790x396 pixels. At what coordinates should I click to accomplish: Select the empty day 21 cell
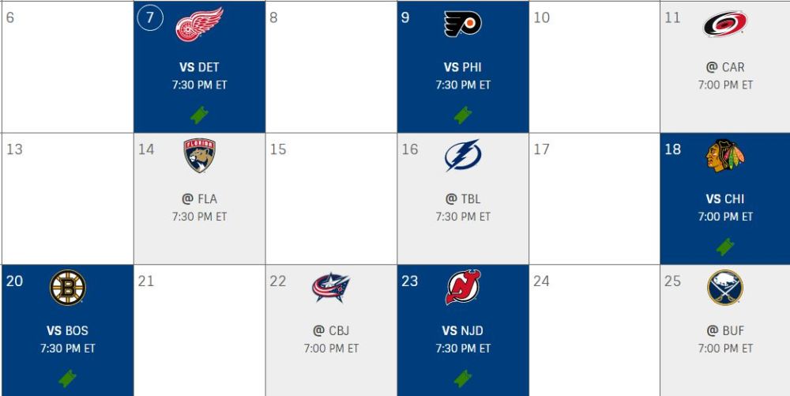(x=199, y=330)
